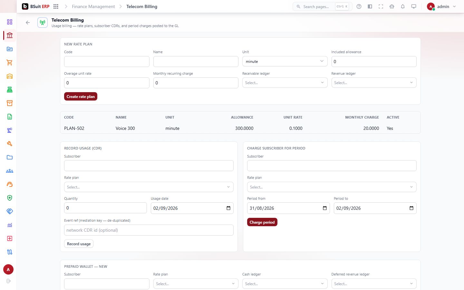This screenshot has width=464, height=290.
Task: Click the Create rate plan button
Action: tap(81, 97)
